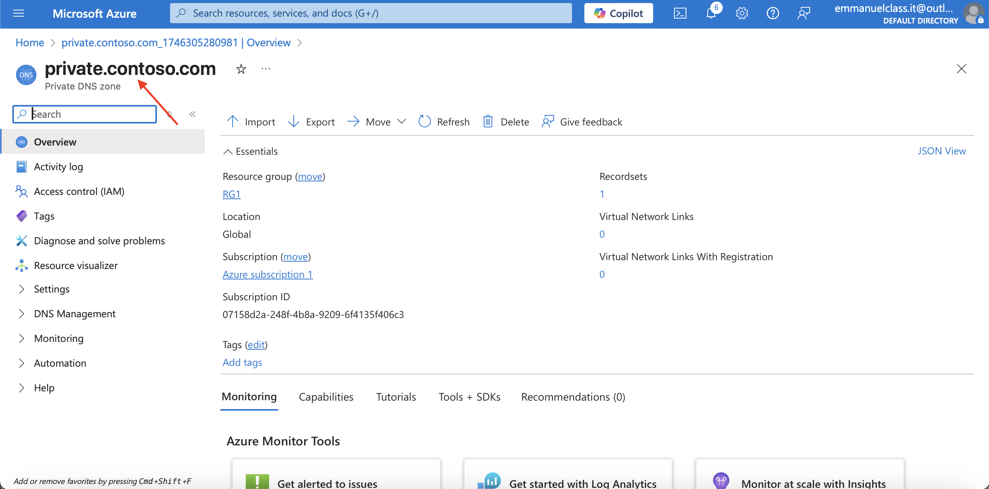
Task: Open resource group RG1
Action: click(232, 194)
